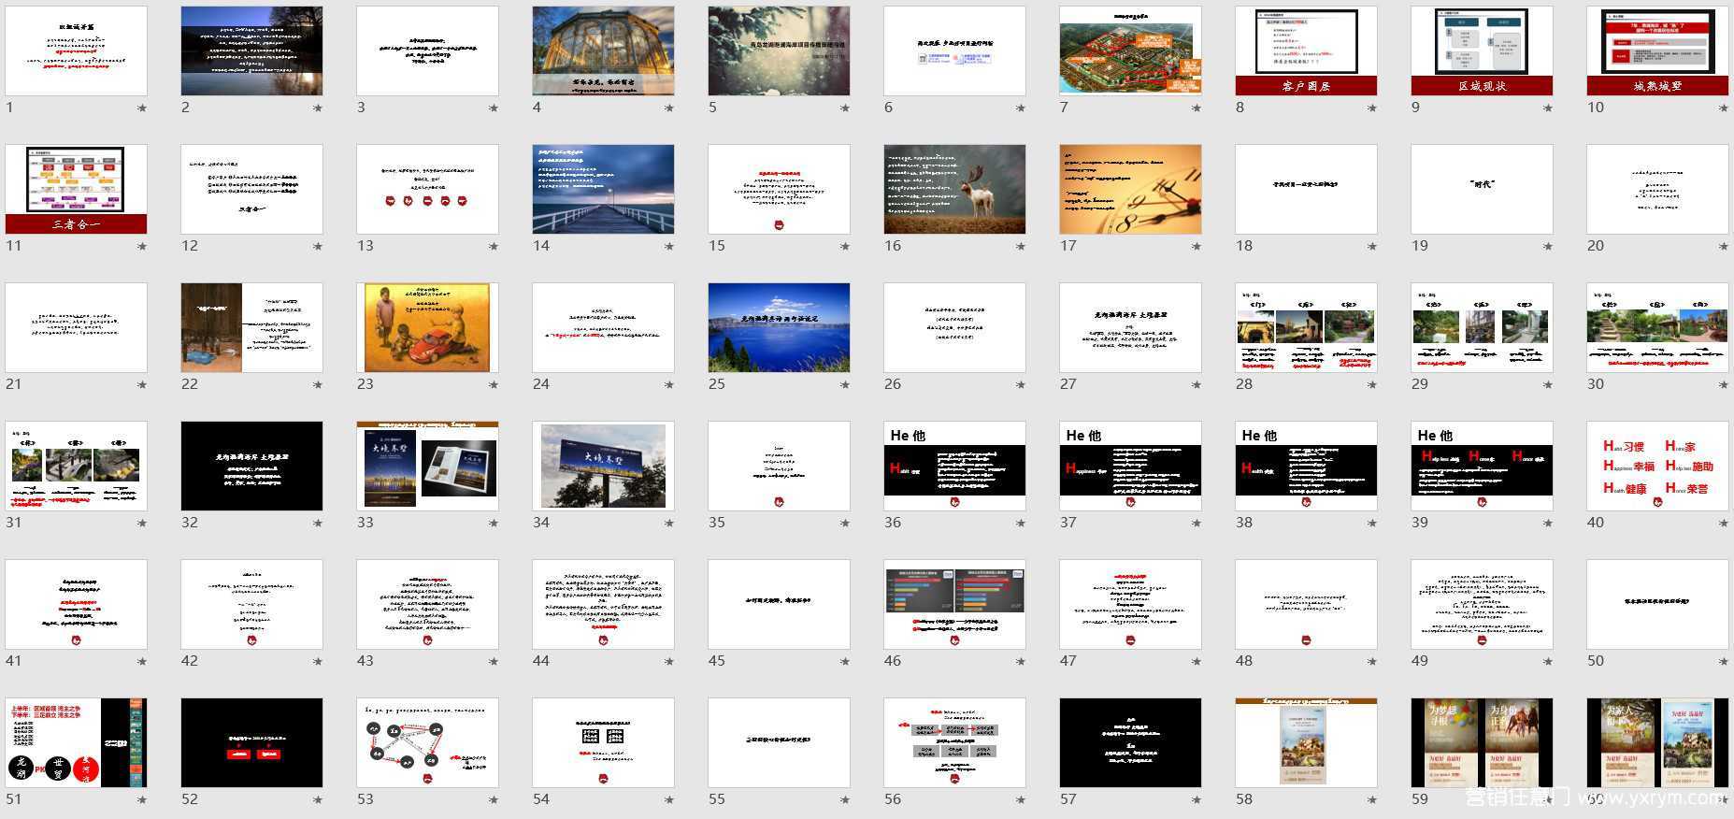Image resolution: width=1734 pixels, height=819 pixels.
Task: Click the transition star under slide 10
Action: coord(1724,108)
